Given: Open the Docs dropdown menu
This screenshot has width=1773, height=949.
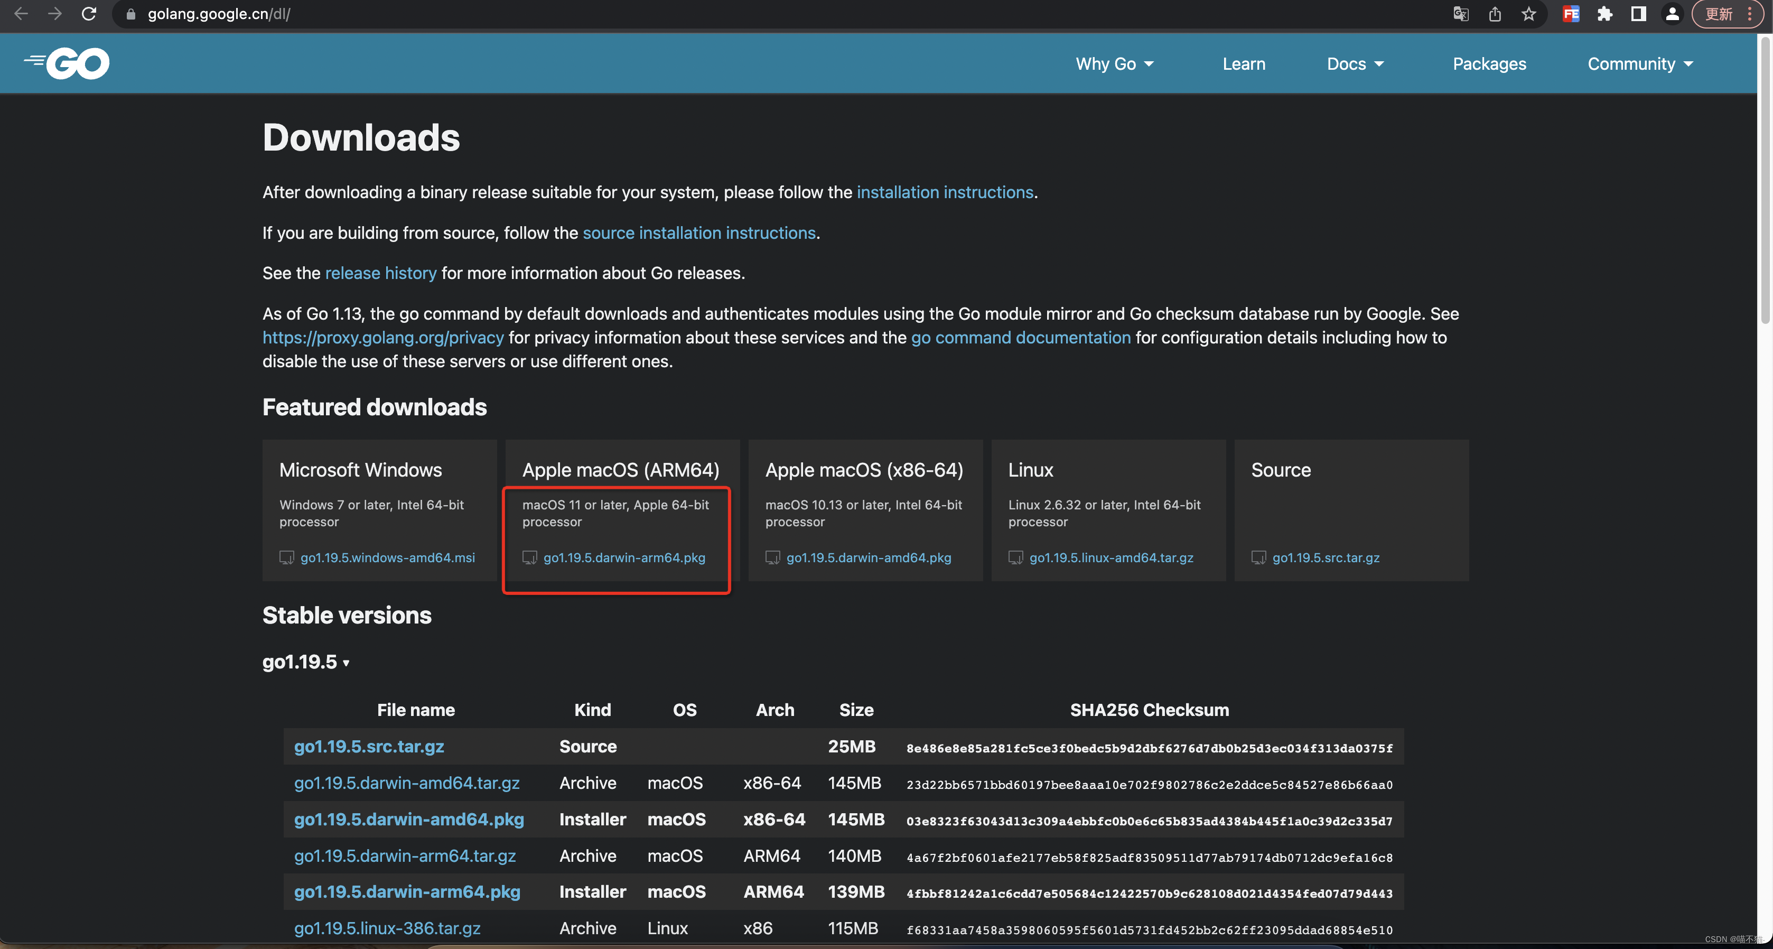Looking at the screenshot, I should point(1355,64).
